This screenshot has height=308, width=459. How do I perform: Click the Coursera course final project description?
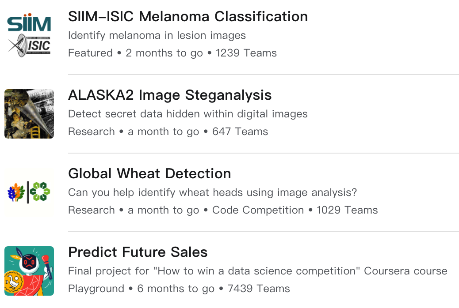258,271
